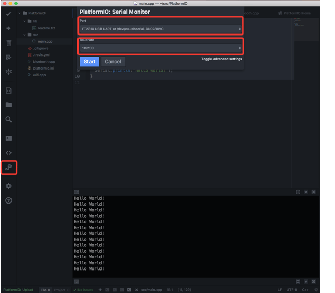Switch to the PlatformIO Home tab
Viewport: 335px width, 293px height.
pyautogui.click(x=295, y=13)
